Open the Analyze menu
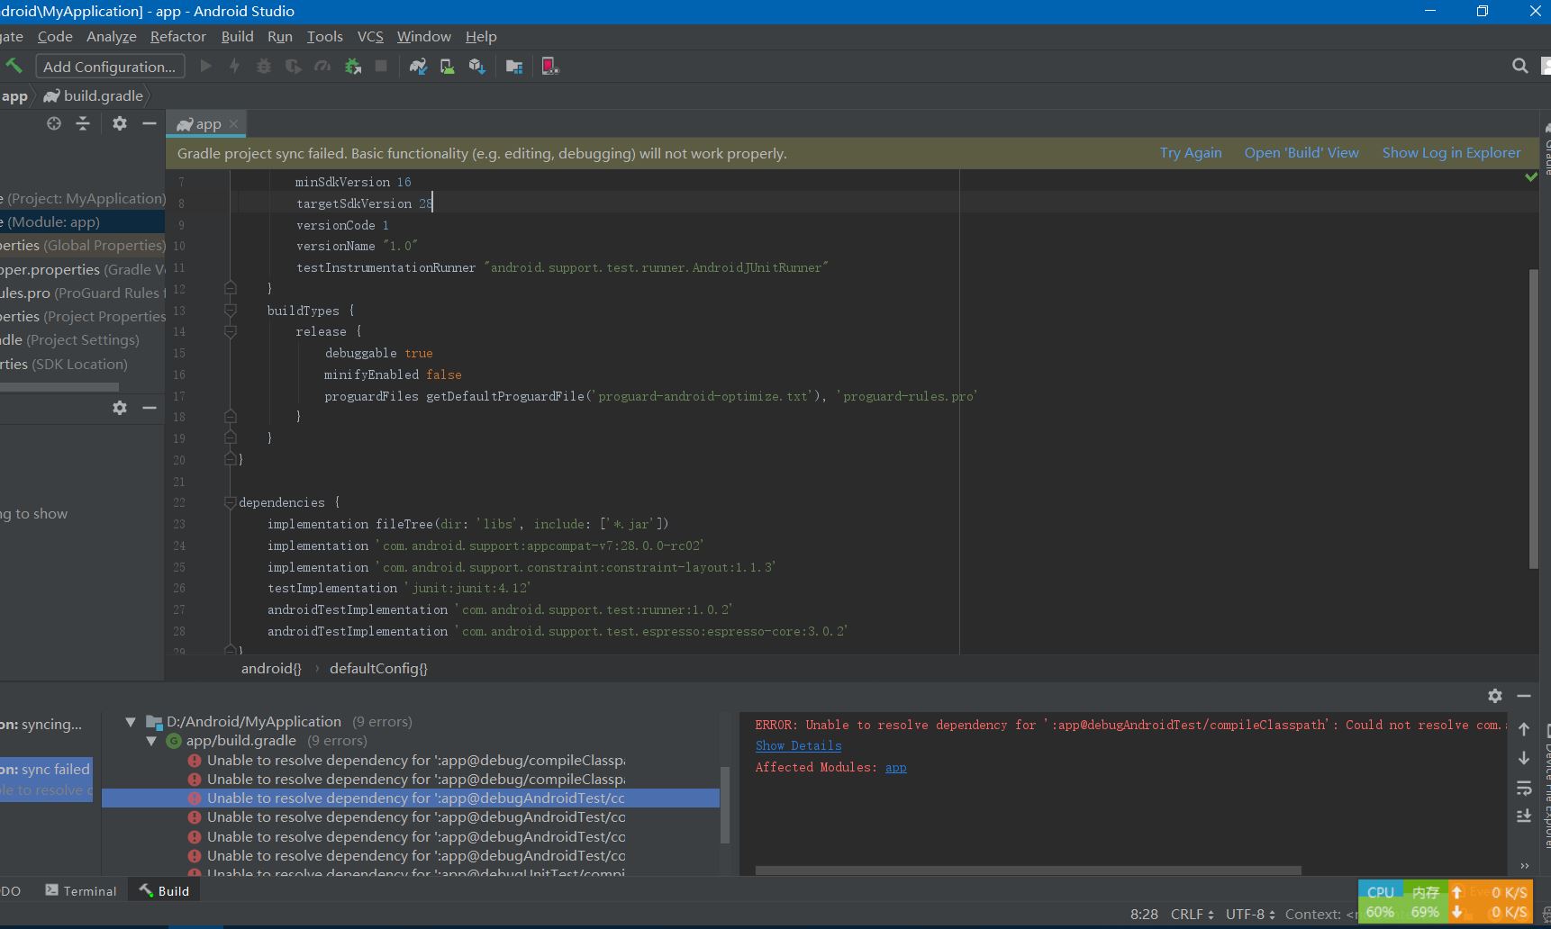This screenshot has height=929, width=1551. [x=112, y=37]
